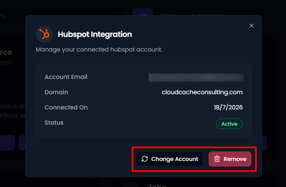Click the connected date 18/7/2026
286x187 pixels.
[228, 107]
